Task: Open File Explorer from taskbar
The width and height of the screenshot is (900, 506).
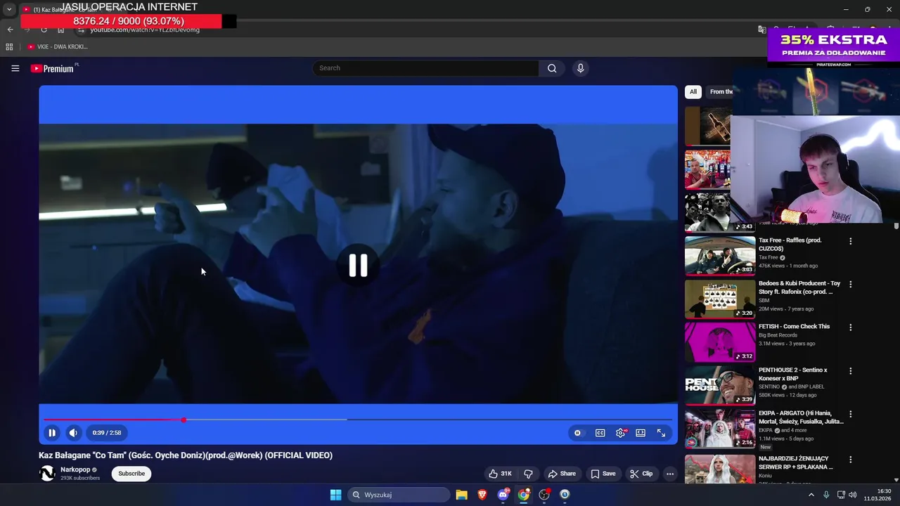Action: coord(461,495)
